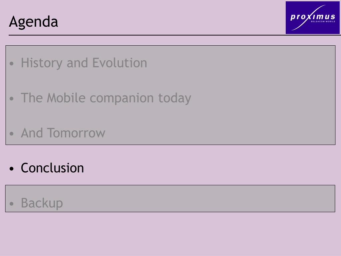This screenshot has width=341, height=256.
Task: Click the bullet before 'Backup'
Action: pos(12,204)
